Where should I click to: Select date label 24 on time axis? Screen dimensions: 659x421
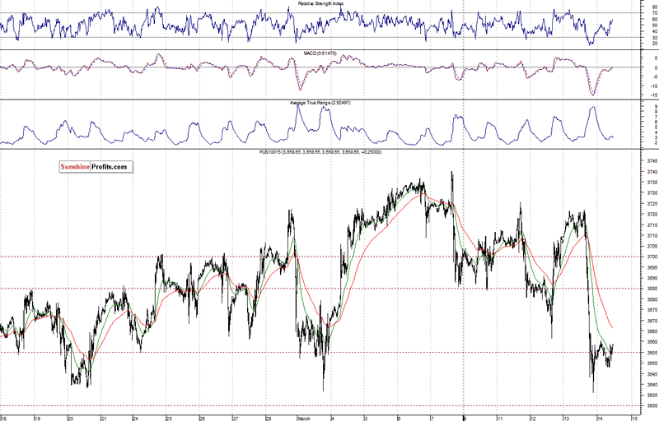click(135, 418)
